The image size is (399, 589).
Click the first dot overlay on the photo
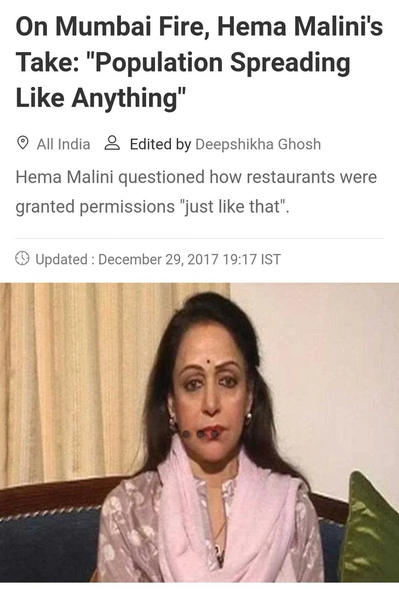[186, 434]
